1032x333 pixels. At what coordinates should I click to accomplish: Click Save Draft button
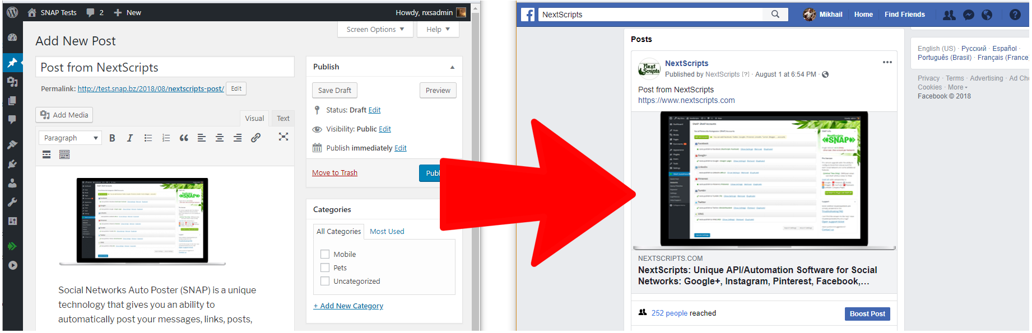[x=334, y=90]
